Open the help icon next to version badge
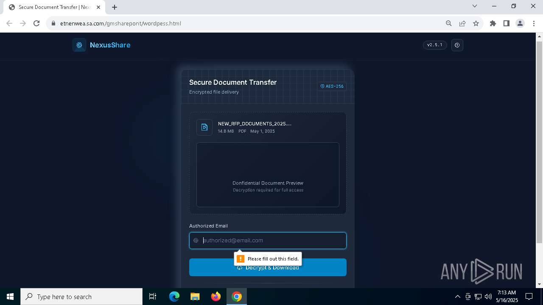 click(457, 45)
